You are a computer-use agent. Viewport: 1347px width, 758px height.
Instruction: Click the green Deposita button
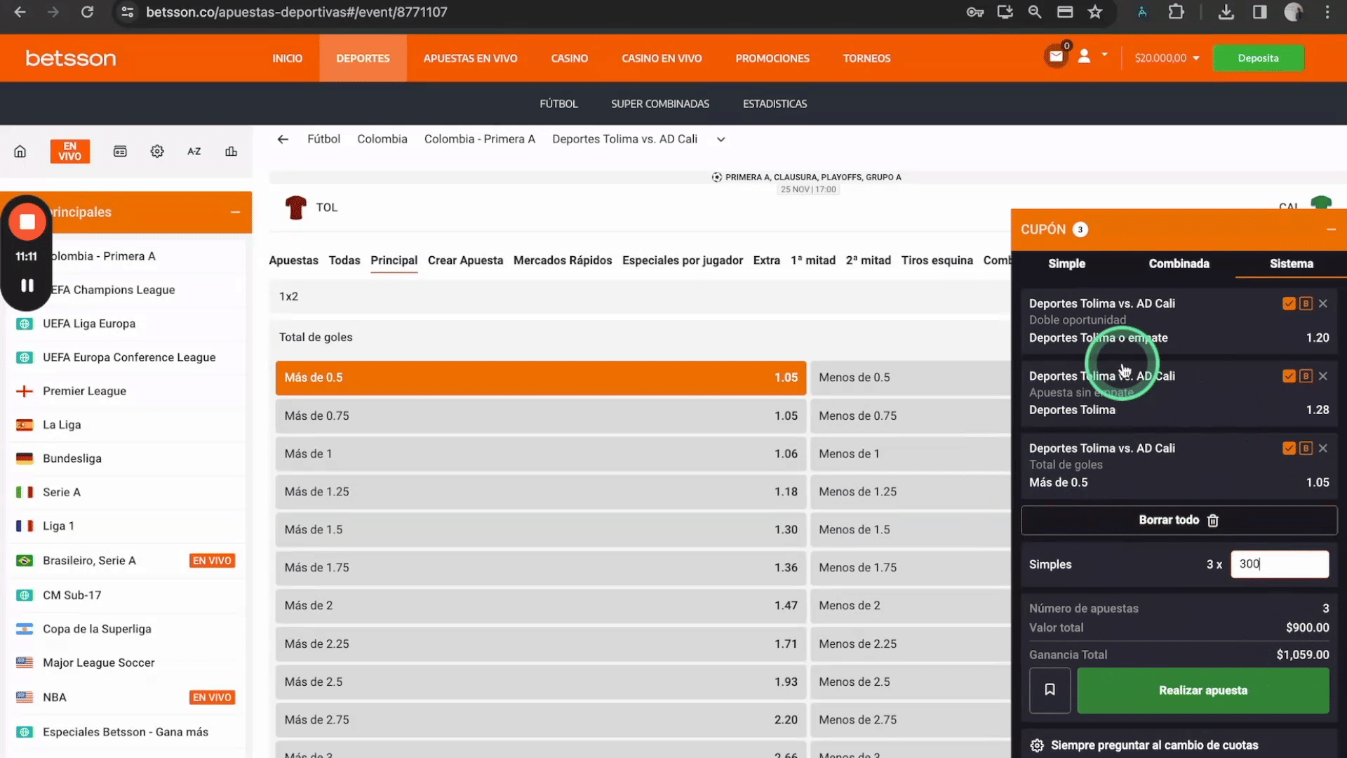(x=1258, y=58)
